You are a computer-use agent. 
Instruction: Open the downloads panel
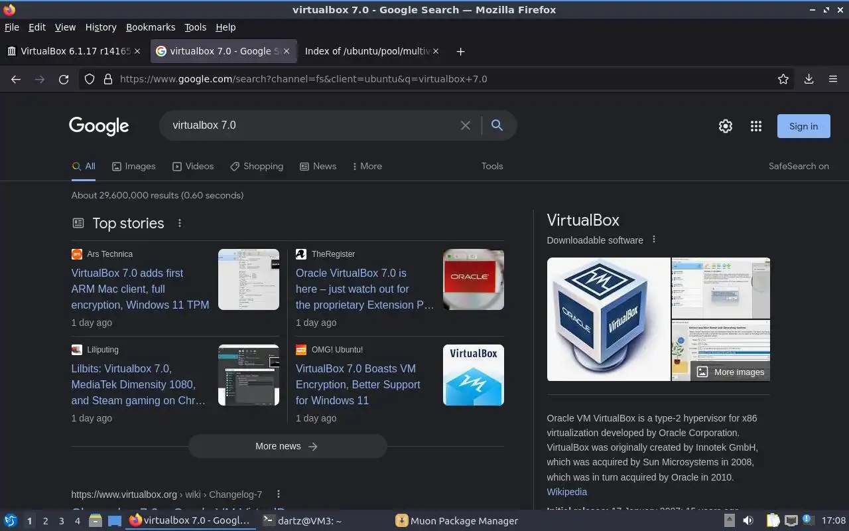click(x=809, y=79)
